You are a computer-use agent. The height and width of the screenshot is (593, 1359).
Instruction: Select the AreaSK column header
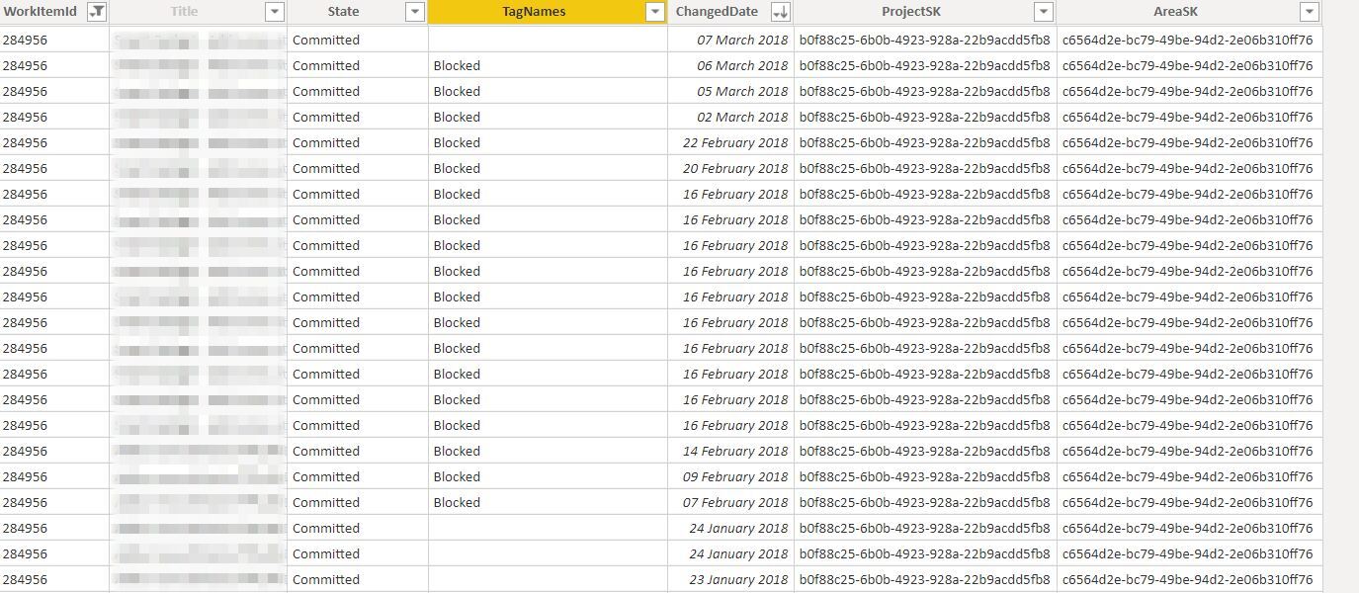pos(1189,12)
